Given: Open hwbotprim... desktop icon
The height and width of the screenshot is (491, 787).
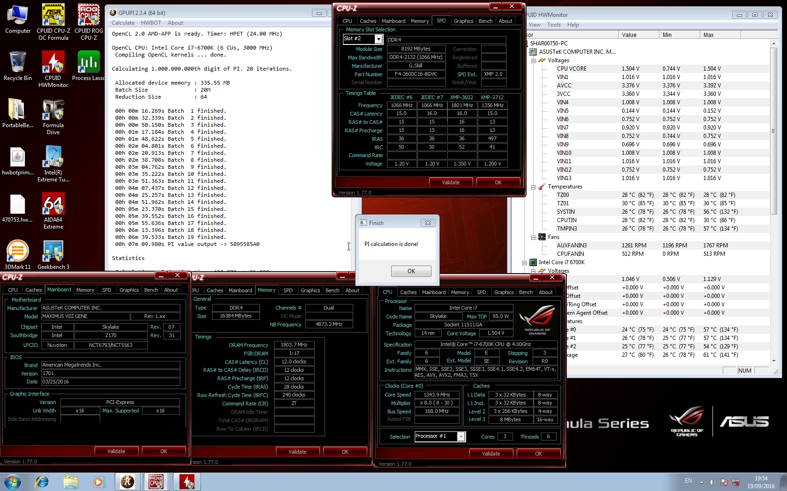Looking at the screenshot, I should coord(18,160).
